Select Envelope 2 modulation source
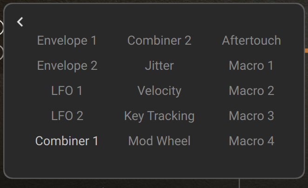 coord(67,66)
